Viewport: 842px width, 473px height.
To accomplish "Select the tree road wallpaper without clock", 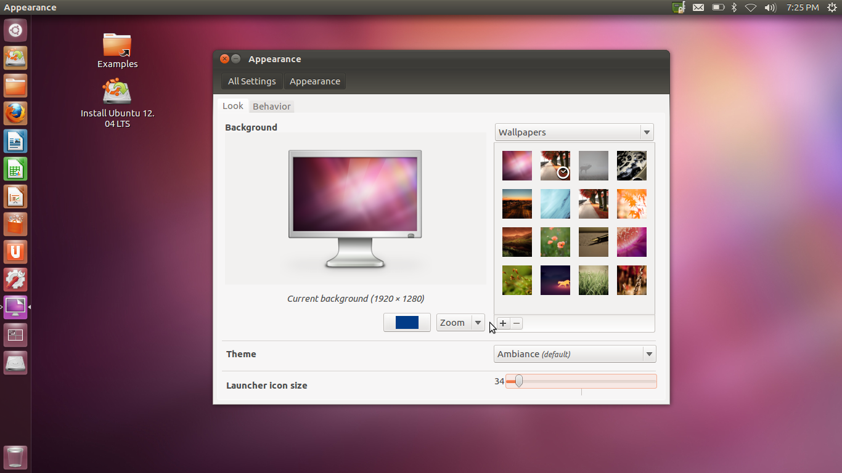I will pos(594,204).
